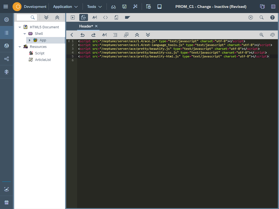Expand the App tree node

coord(30,40)
